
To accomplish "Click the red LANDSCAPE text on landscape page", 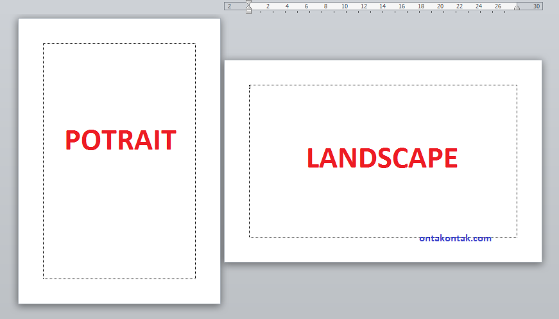I will 382,158.
